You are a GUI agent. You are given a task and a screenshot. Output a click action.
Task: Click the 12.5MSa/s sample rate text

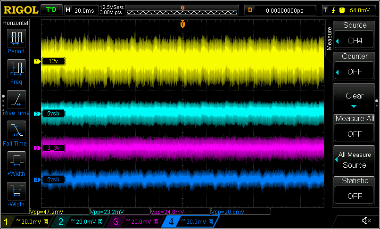[111, 8]
